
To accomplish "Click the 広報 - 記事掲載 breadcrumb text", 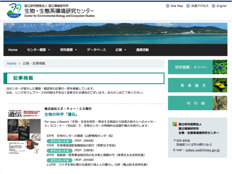I will pyautogui.click(x=34, y=63).
